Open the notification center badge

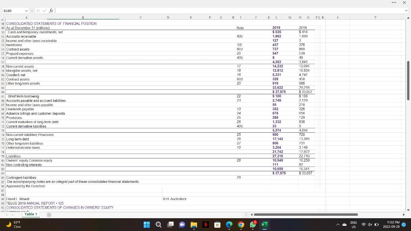click(404, 225)
